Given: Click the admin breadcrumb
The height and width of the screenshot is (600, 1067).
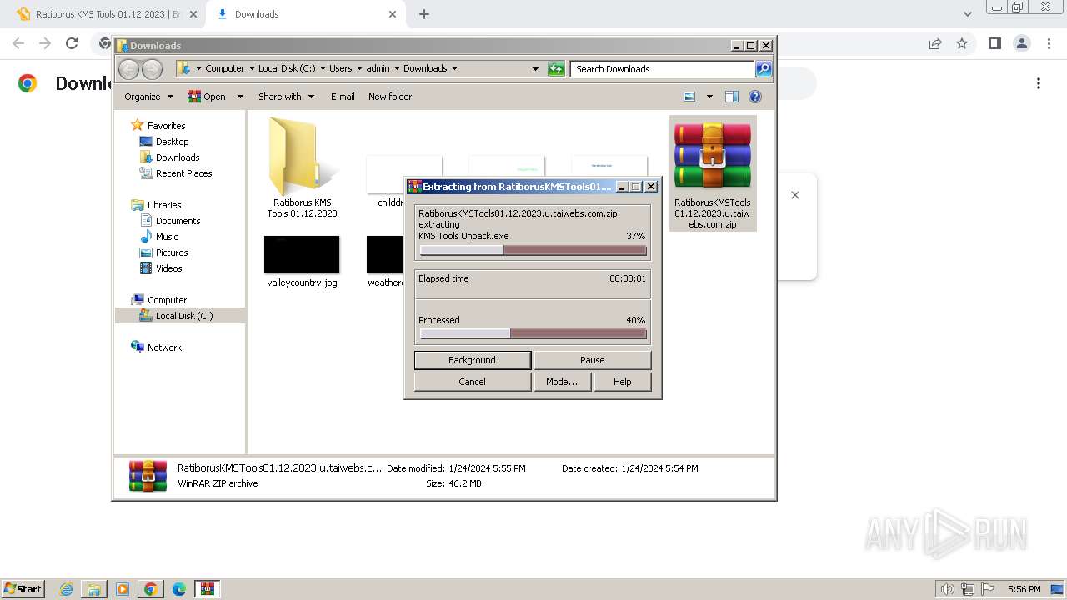Looking at the screenshot, I should (x=378, y=68).
